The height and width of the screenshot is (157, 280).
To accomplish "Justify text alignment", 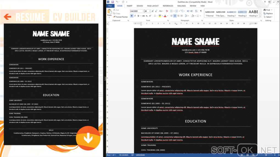I will (182, 16).
